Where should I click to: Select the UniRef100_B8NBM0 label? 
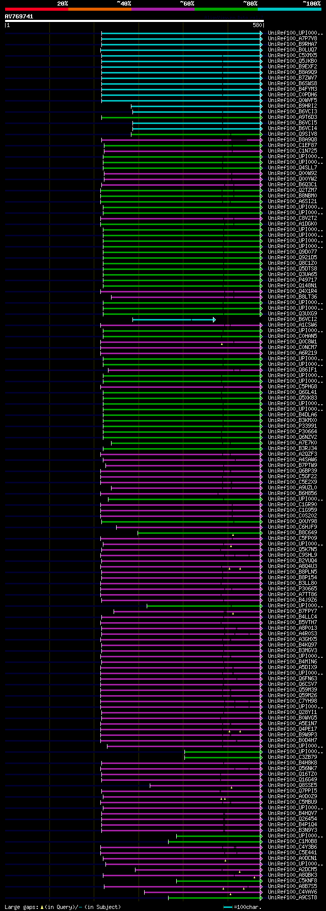click(292, 195)
